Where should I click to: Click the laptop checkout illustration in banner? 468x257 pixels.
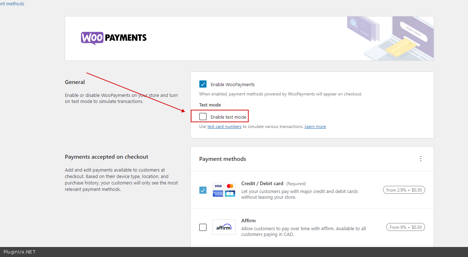(x=390, y=38)
